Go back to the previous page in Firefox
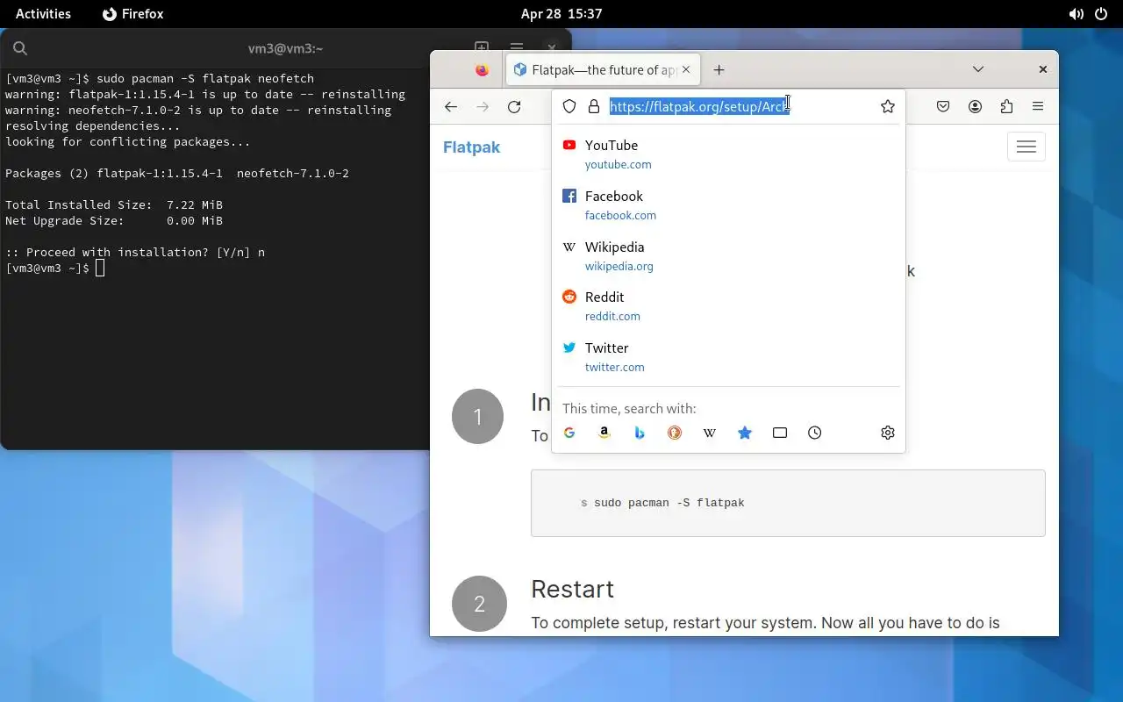This screenshot has width=1123, height=702. (451, 106)
